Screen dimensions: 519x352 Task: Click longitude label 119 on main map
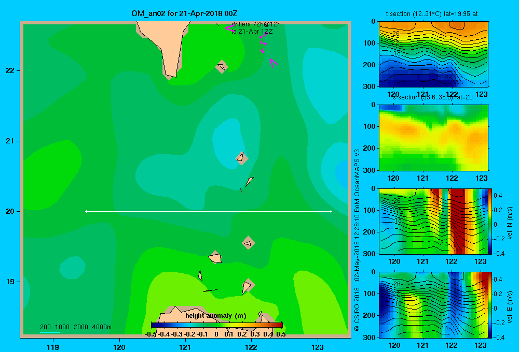(x=53, y=347)
